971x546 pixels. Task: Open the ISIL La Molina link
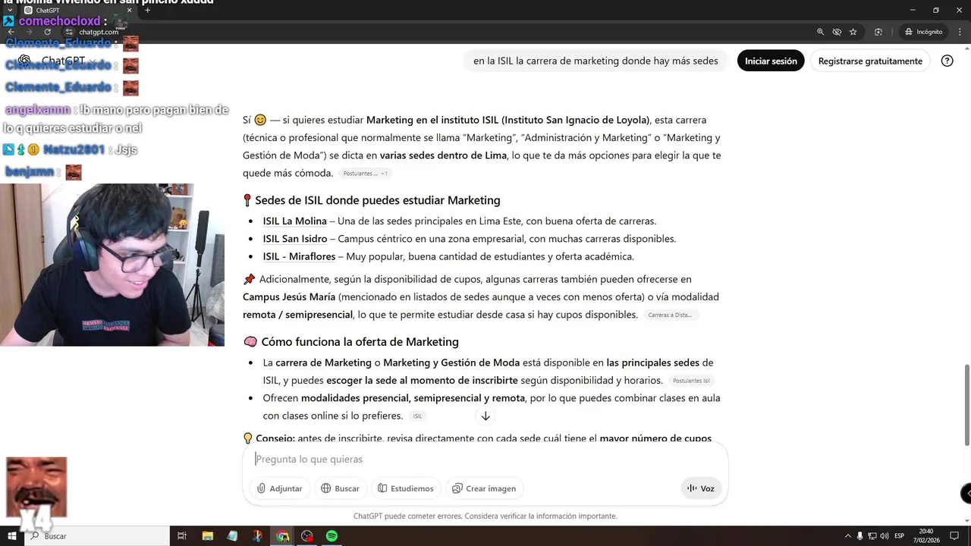[x=294, y=221]
